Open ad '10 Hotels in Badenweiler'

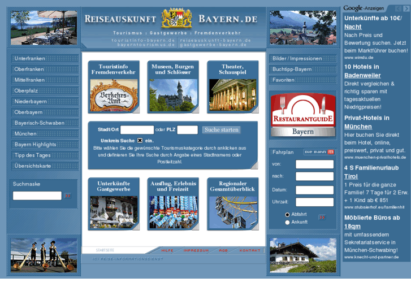(362, 71)
